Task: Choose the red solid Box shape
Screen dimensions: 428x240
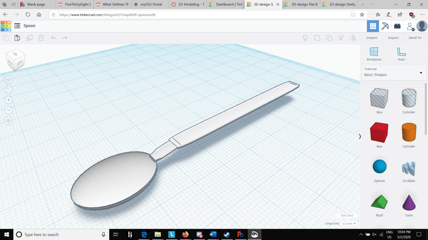Action: (x=379, y=132)
